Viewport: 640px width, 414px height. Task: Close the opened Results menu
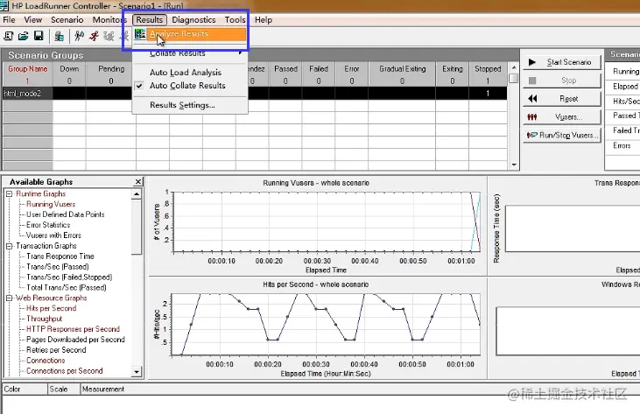[150, 19]
